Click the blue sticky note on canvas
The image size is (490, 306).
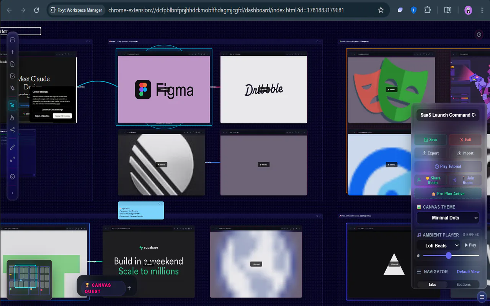click(x=141, y=210)
